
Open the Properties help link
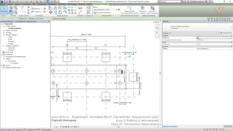click(x=170, y=126)
